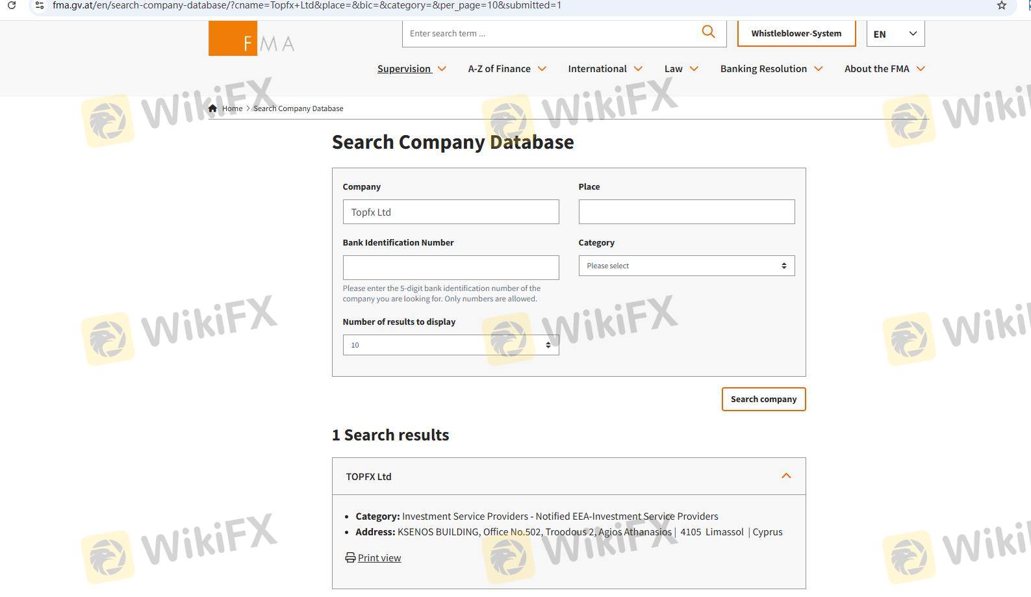Open the About the FMA menu
The width and height of the screenshot is (1031, 597).
point(884,69)
